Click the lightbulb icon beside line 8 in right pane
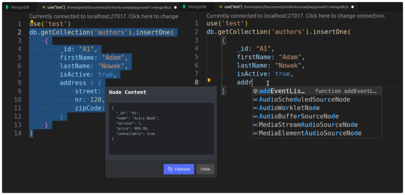 point(209,81)
